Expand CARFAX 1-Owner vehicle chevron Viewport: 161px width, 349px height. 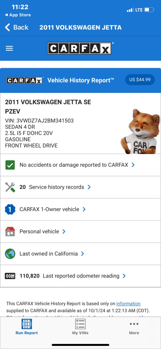[84, 209]
